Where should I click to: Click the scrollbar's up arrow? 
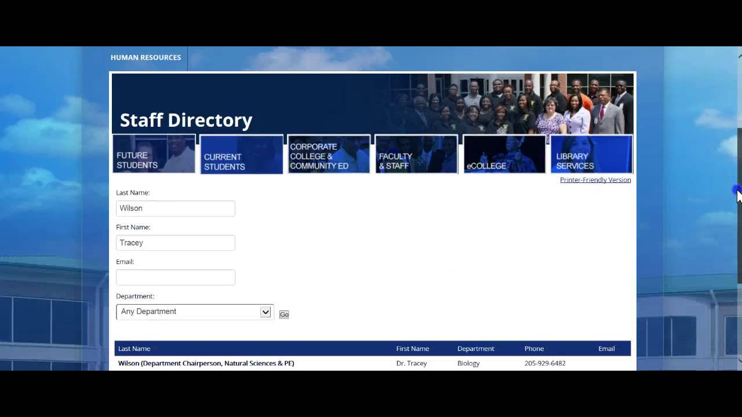pos(740,56)
